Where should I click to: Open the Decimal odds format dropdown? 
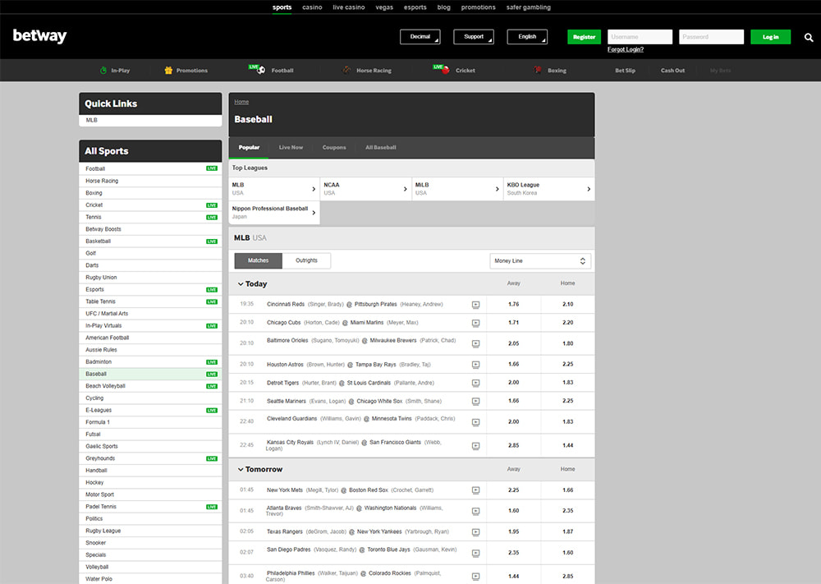tap(420, 37)
